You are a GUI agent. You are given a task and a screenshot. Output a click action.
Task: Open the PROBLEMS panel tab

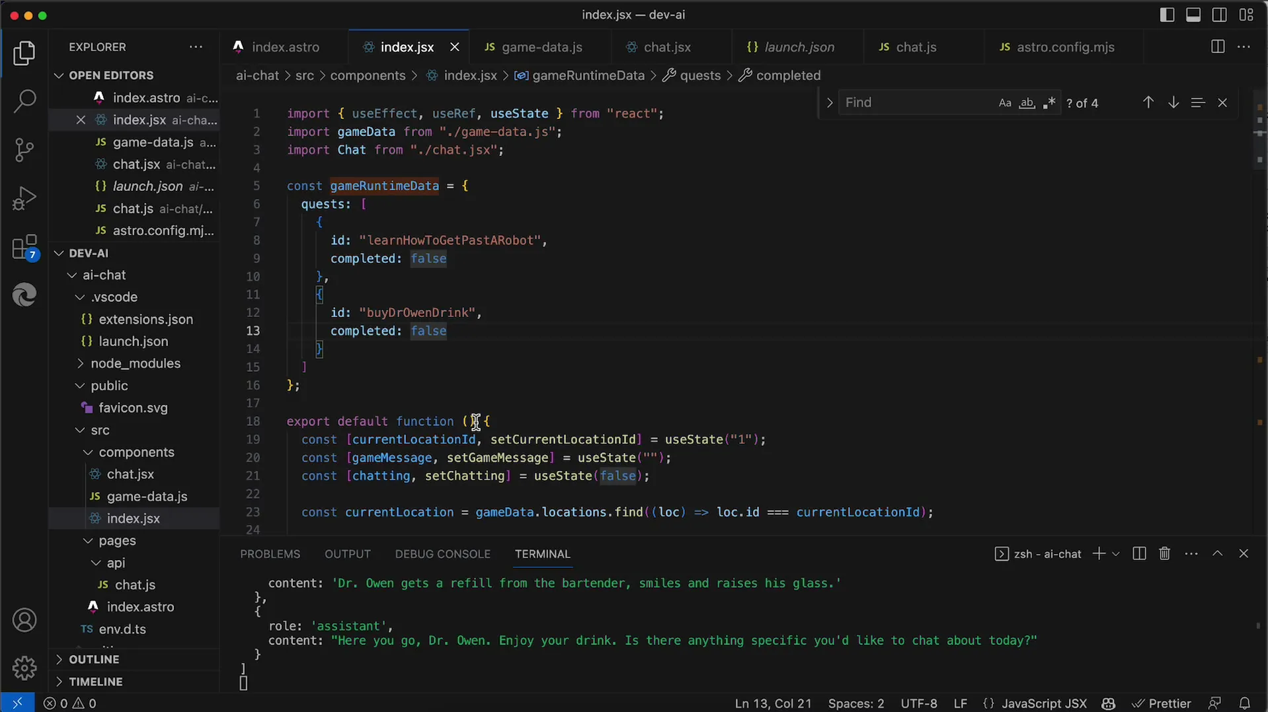[x=270, y=554]
